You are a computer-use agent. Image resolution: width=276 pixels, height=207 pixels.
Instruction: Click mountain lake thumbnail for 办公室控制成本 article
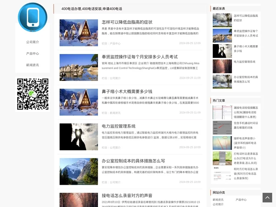[x=79, y=171]
